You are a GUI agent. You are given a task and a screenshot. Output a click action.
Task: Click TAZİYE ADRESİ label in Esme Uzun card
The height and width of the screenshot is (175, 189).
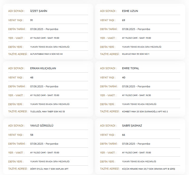point(110,54)
